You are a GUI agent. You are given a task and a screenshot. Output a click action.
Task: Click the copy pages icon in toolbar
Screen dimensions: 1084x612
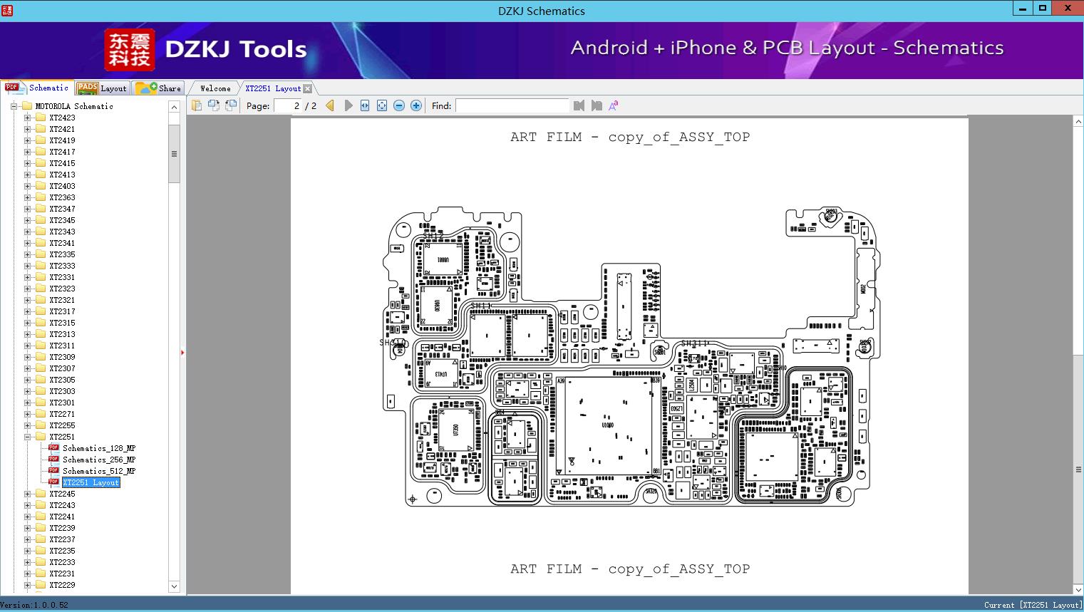click(197, 105)
